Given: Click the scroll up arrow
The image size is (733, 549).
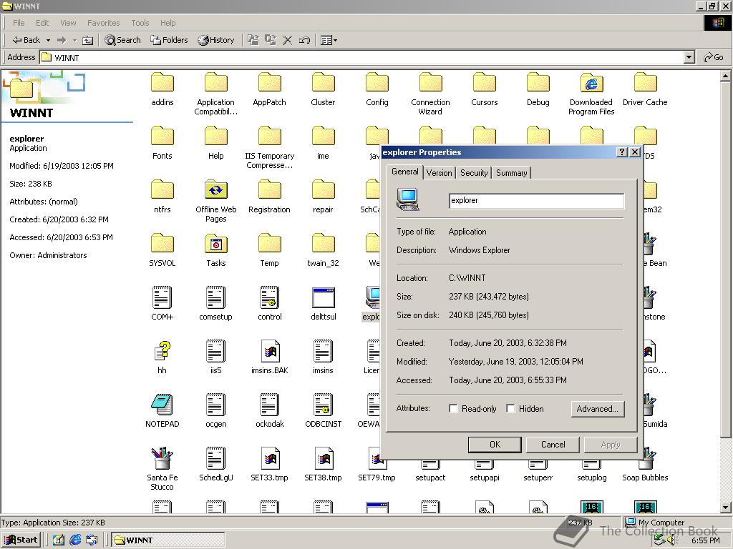Looking at the screenshot, I should 725,76.
